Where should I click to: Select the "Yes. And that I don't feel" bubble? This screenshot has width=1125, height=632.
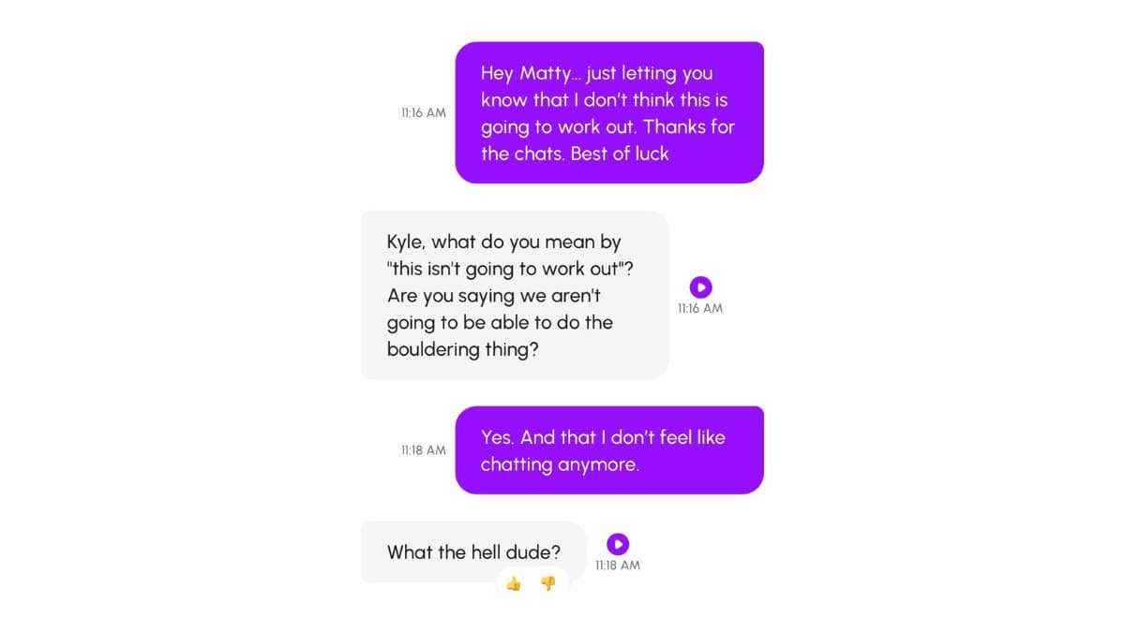[x=609, y=450]
